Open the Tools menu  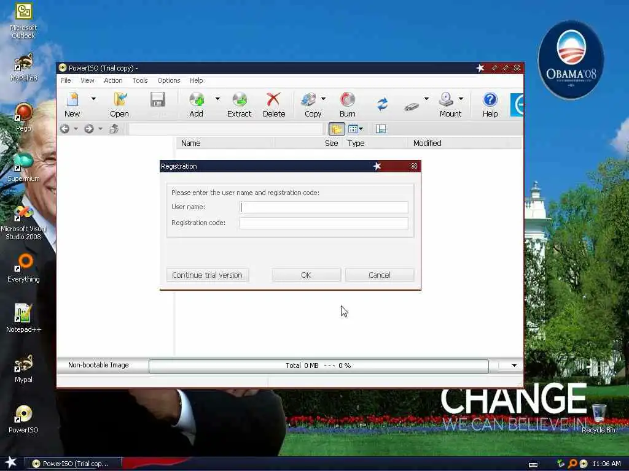pyautogui.click(x=140, y=80)
